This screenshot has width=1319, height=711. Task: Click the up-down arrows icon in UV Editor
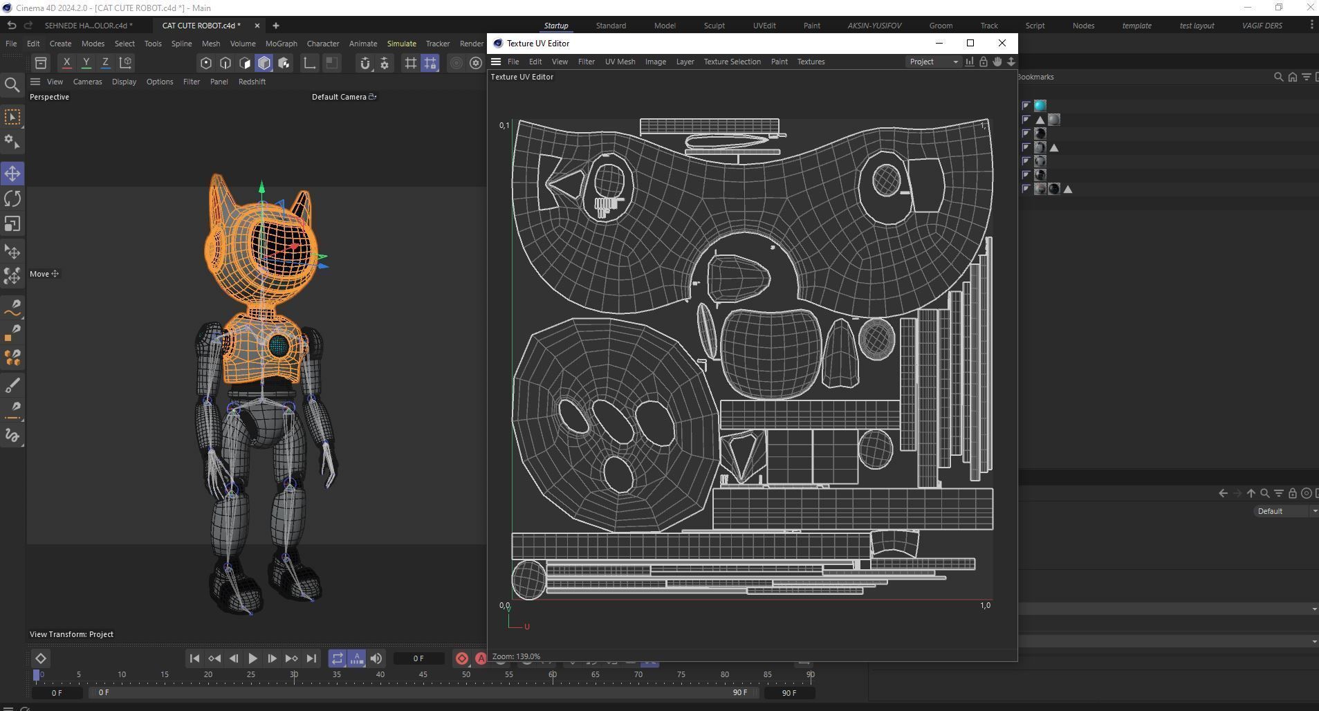(x=1011, y=62)
